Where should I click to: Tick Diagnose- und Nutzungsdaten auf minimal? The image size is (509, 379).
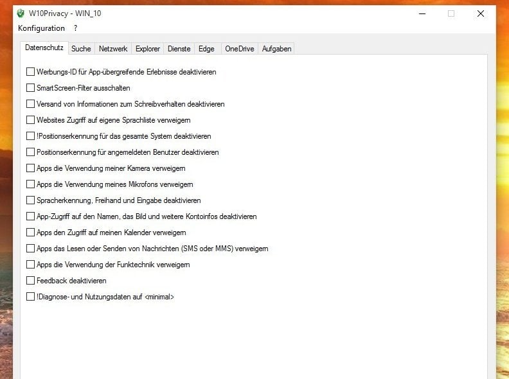30,297
